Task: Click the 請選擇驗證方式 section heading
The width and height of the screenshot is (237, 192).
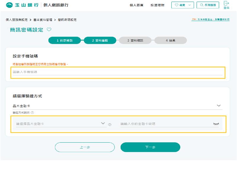Action: [x=27, y=96]
